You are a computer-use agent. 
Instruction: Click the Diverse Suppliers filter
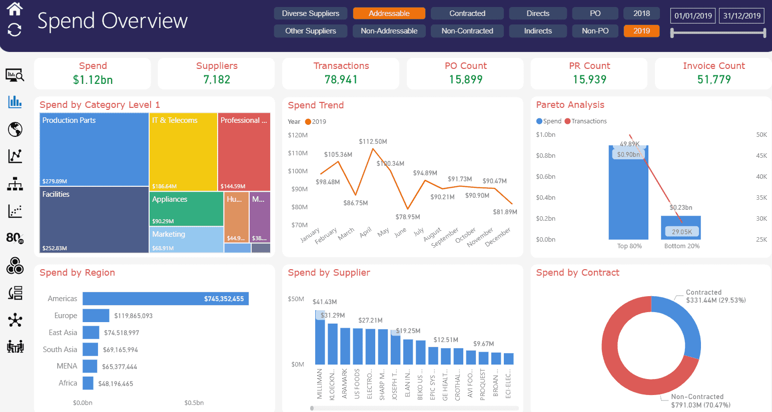click(x=310, y=13)
